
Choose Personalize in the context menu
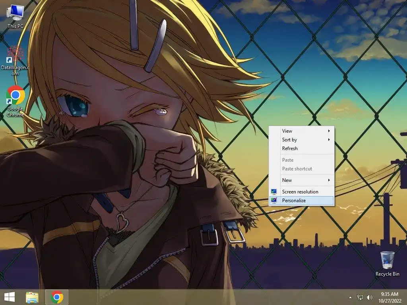(x=301, y=201)
